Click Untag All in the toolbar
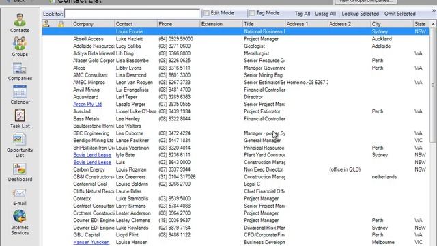 [325, 14]
